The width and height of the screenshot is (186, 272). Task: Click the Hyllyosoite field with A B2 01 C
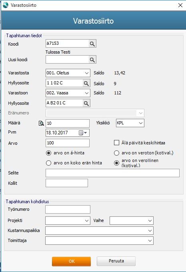[x=64, y=103]
